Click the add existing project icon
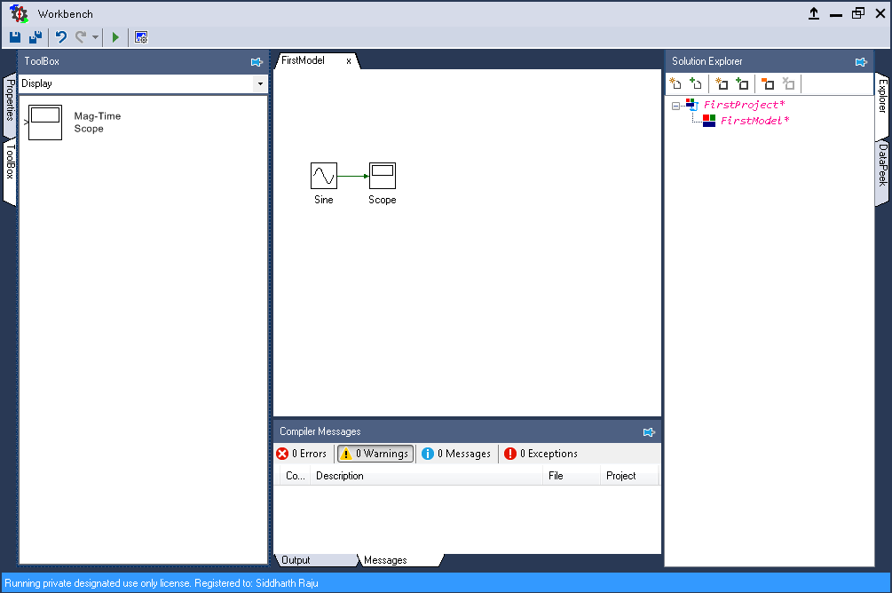The height and width of the screenshot is (593, 892). 695,83
